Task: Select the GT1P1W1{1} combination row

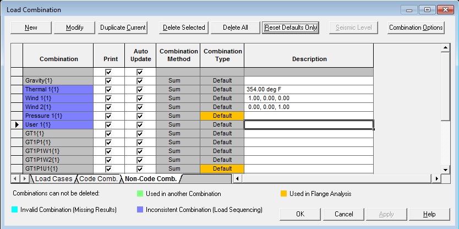Action: click(x=58, y=151)
